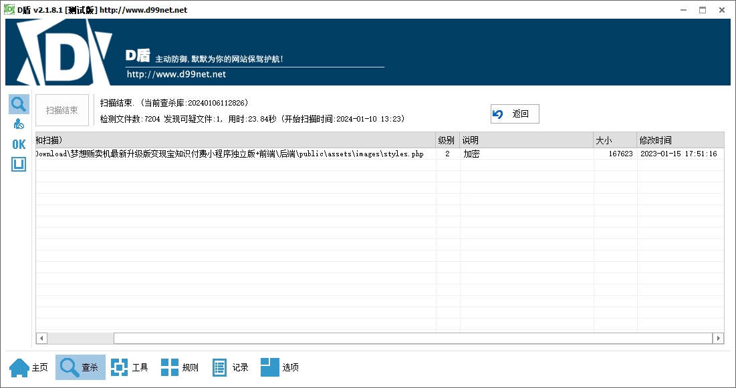Click the OK icon in left sidebar

[x=19, y=144]
